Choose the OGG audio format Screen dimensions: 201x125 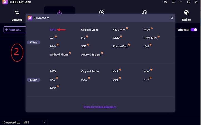pyautogui.click(x=115, y=79)
